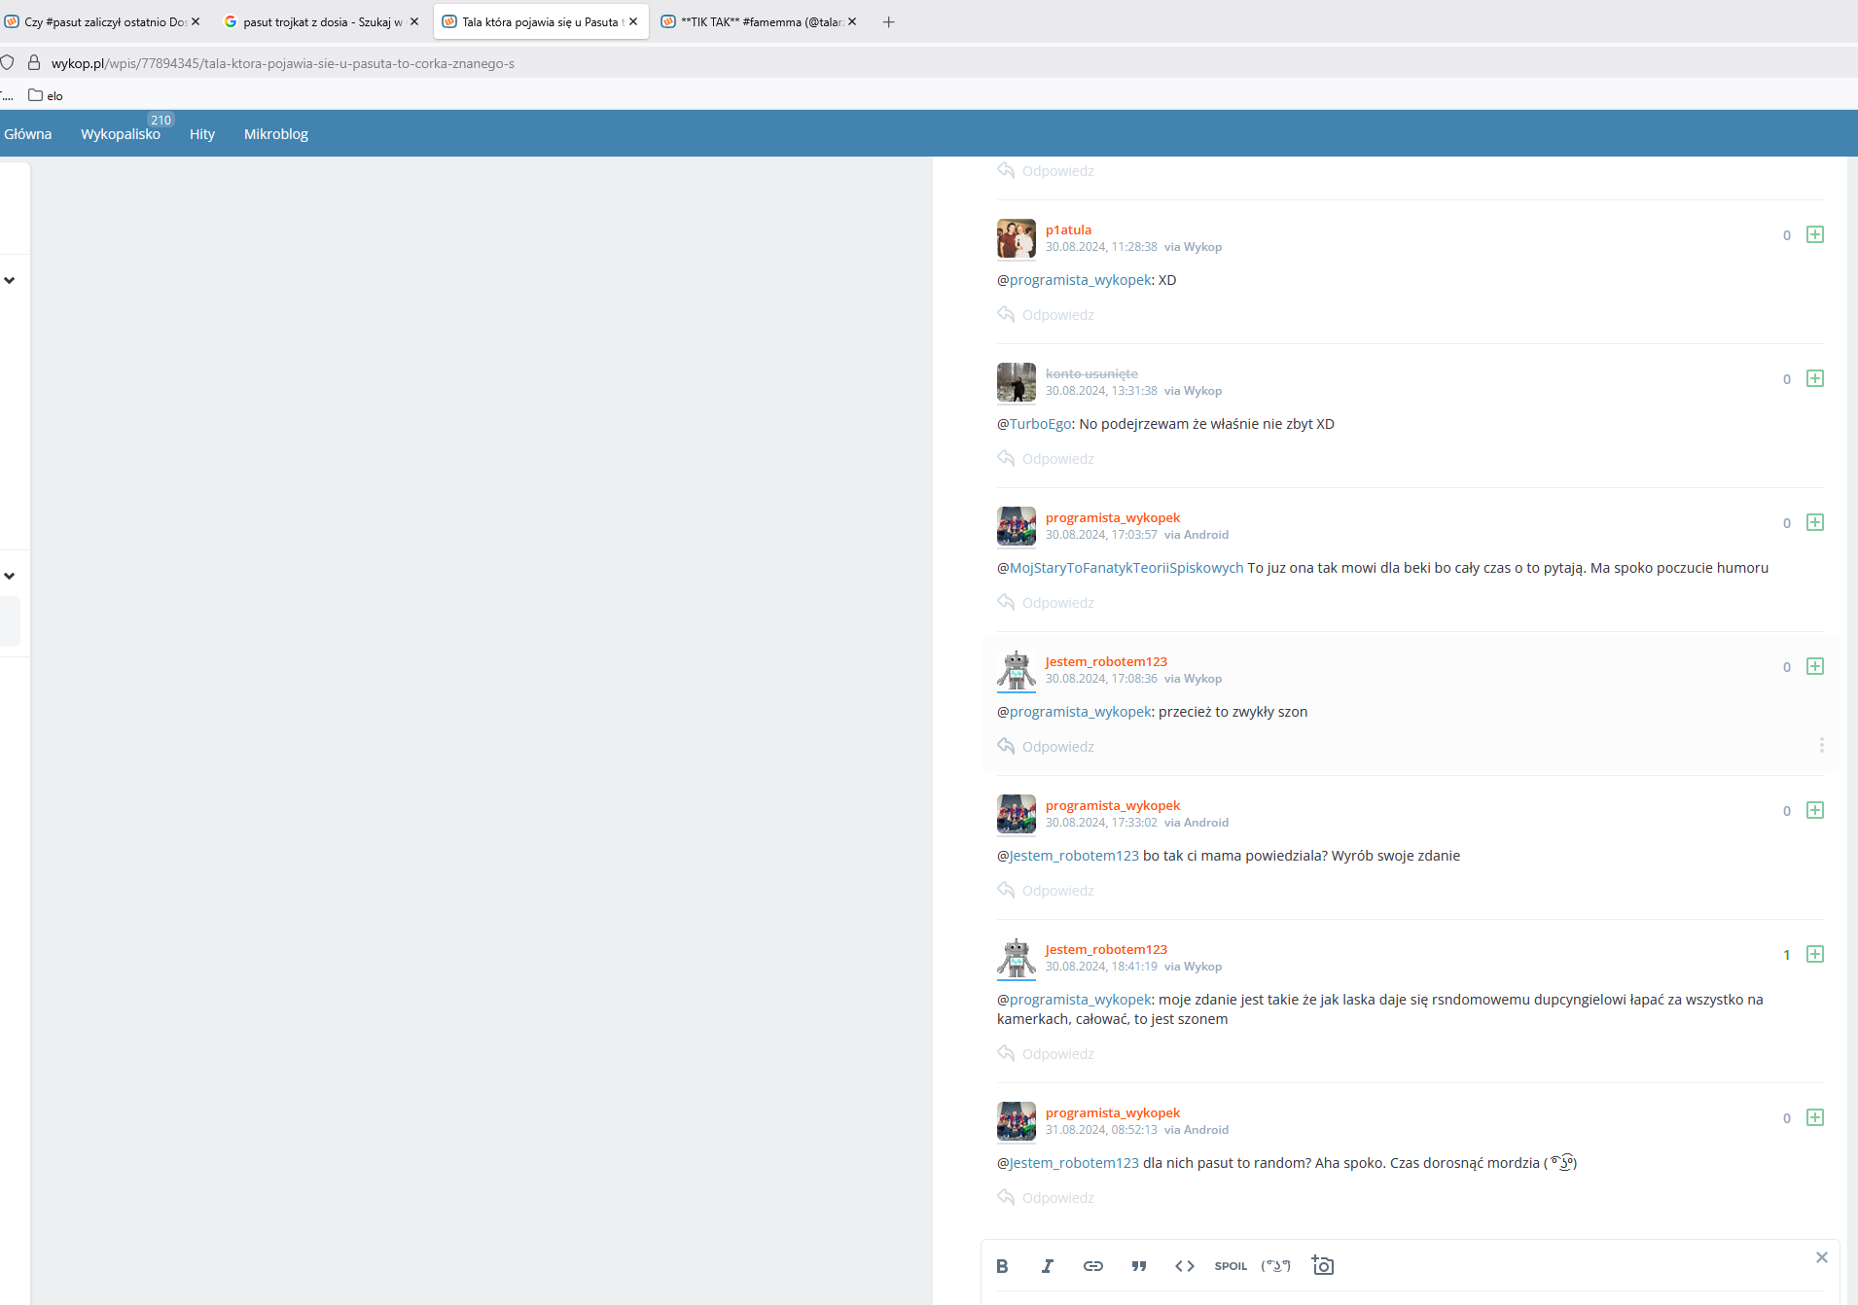Upvote Jestem_robotem123's 18:41:19 comment
1858x1305 pixels.
coord(1815,954)
